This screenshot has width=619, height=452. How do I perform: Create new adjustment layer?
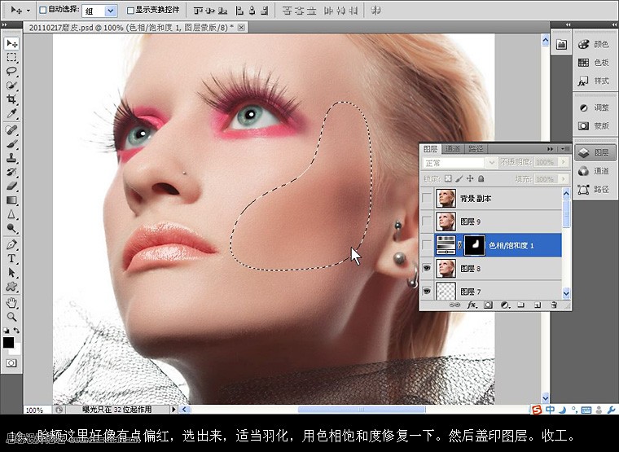tap(504, 305)
